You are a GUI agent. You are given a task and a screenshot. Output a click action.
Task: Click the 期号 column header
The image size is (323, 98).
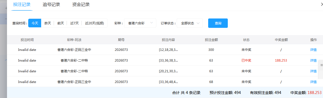click(121, 40)
